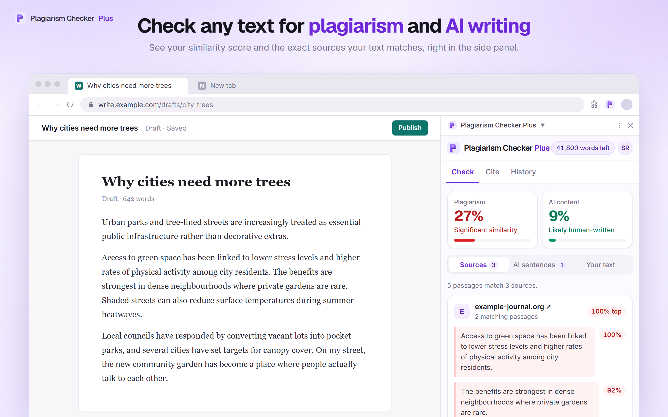668x417 pixels.
Task: Click the 41,800 words left badge
Action: [x=583, y=148]
